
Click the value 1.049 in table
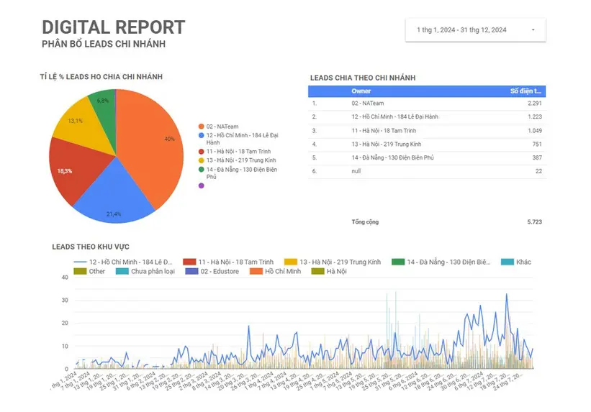point(534,131)
